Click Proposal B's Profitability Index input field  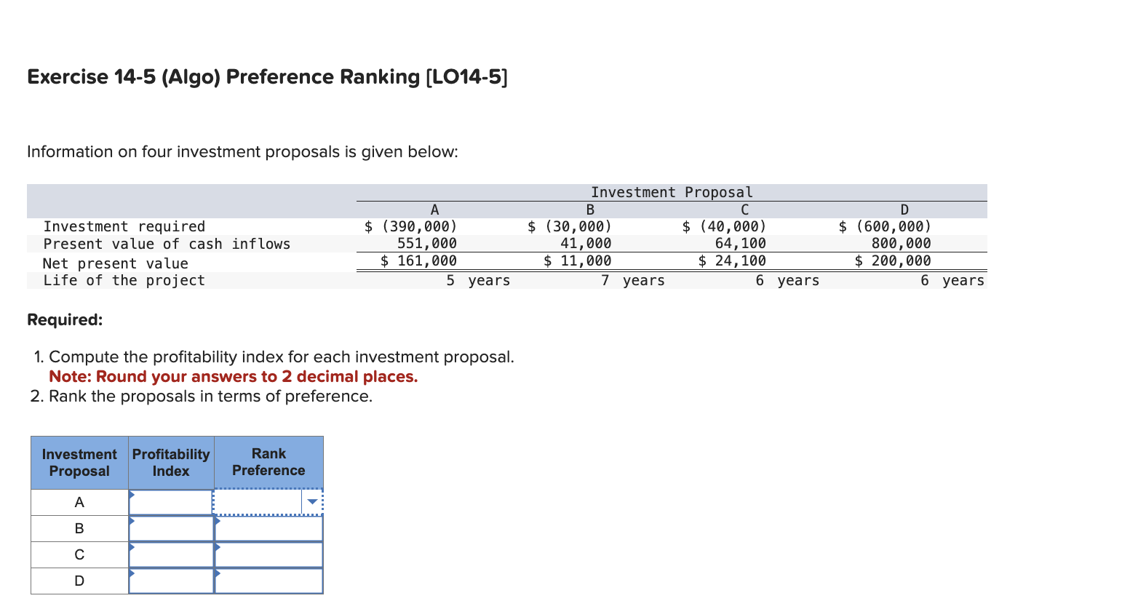coord(170,528)
